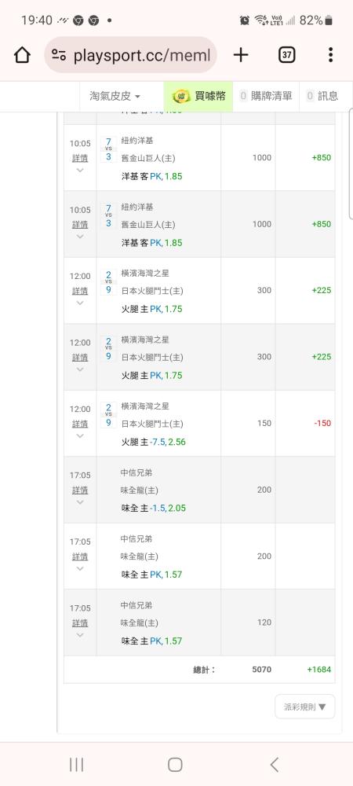Open 詳情 link for 味全主 -1.5 bet
Screen dimensions: 353x786
click(x=80, y=490)
